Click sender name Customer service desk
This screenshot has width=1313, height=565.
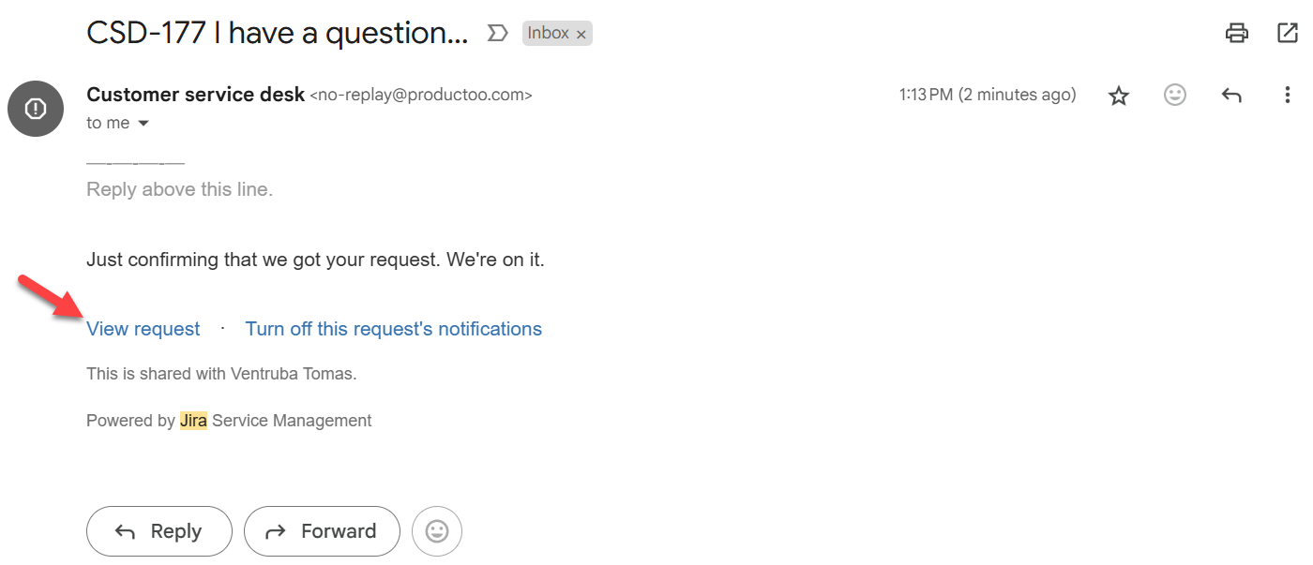195,95
